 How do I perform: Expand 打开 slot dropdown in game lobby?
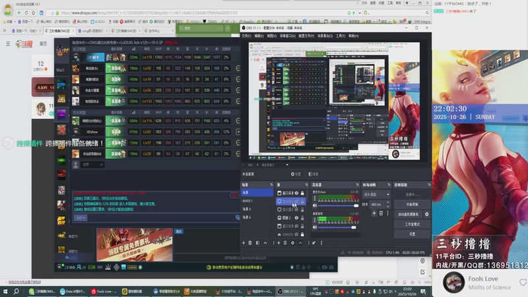(x=93, y=164)
